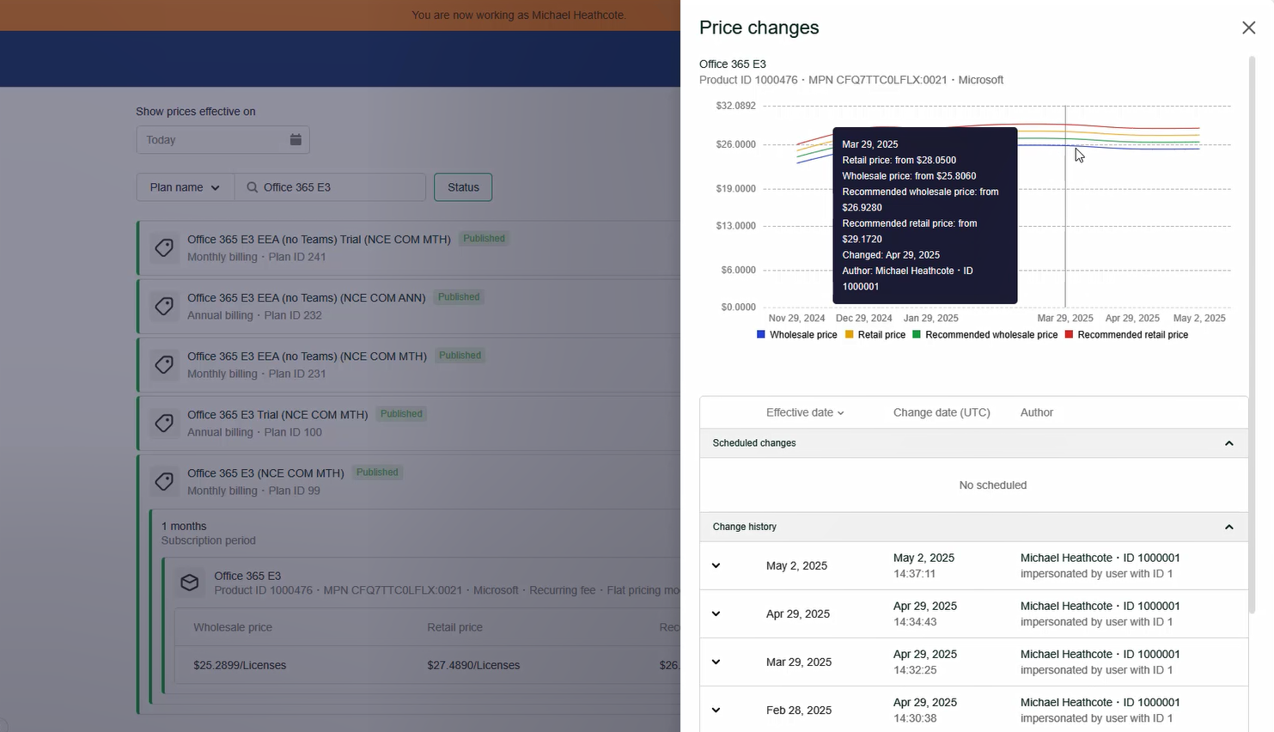Toggle Recommended retail price legend swatch
Viewport: 1274px width, 732px height.
pos(1069,334)
